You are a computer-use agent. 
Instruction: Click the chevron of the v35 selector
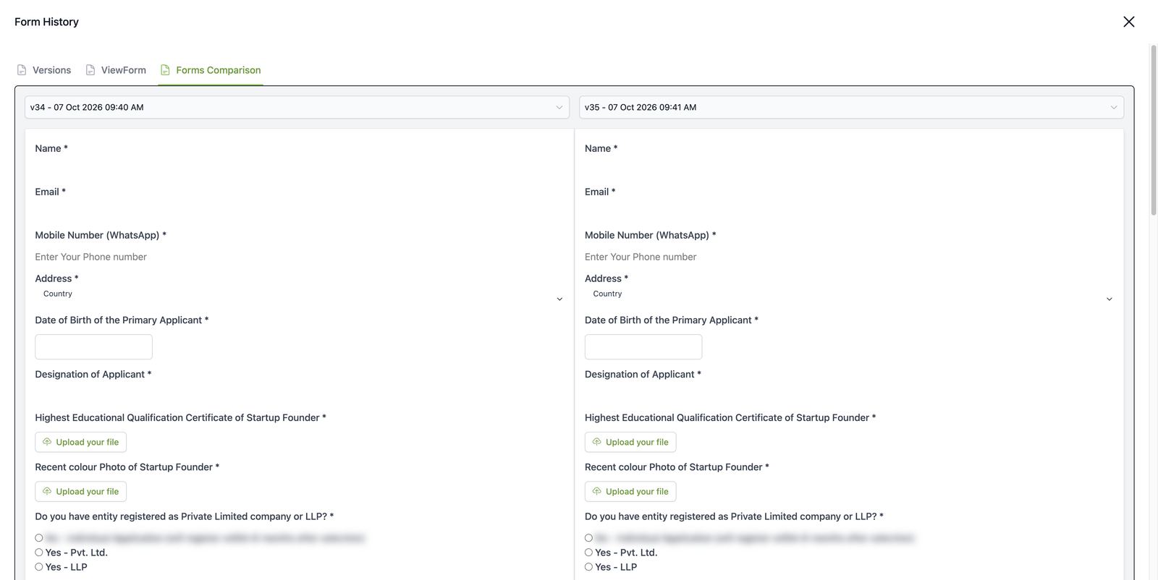click(x=1113, y=107)
